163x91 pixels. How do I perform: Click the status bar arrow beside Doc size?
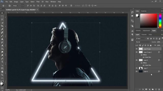32,90
